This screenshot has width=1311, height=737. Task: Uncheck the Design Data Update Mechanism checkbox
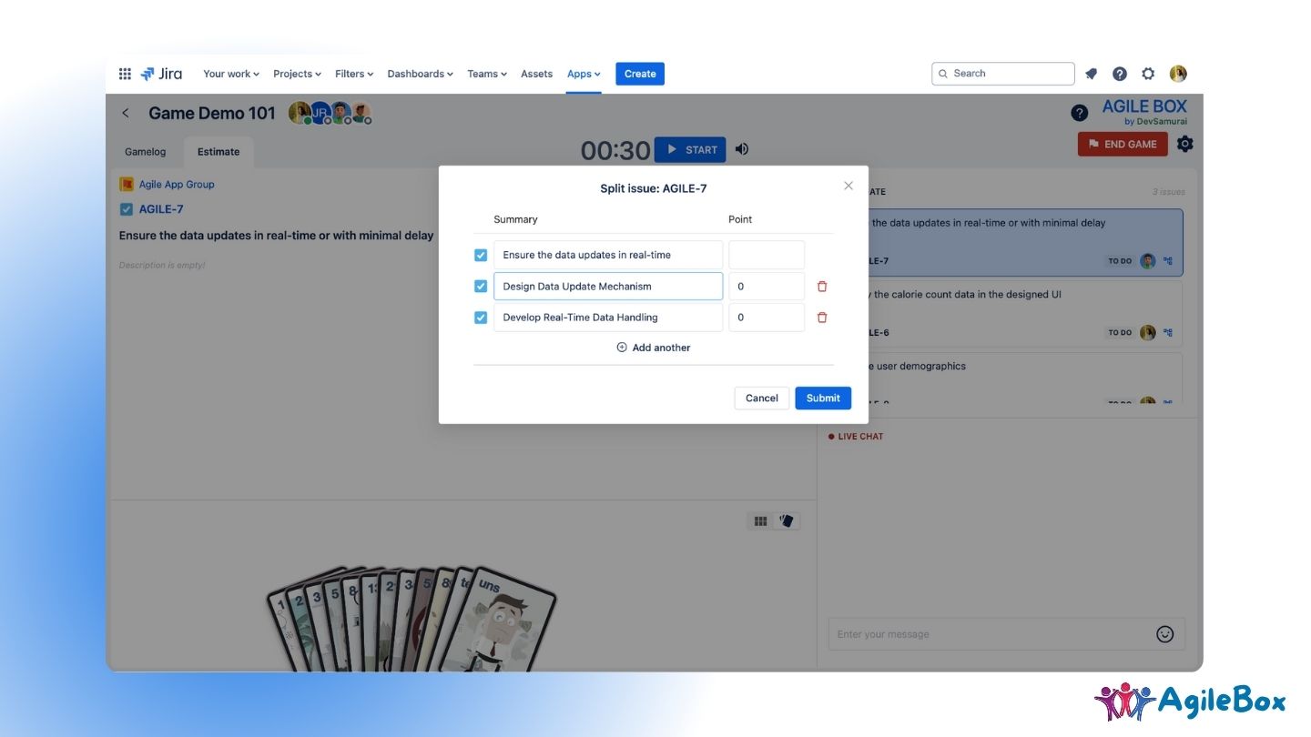point(481,286)
